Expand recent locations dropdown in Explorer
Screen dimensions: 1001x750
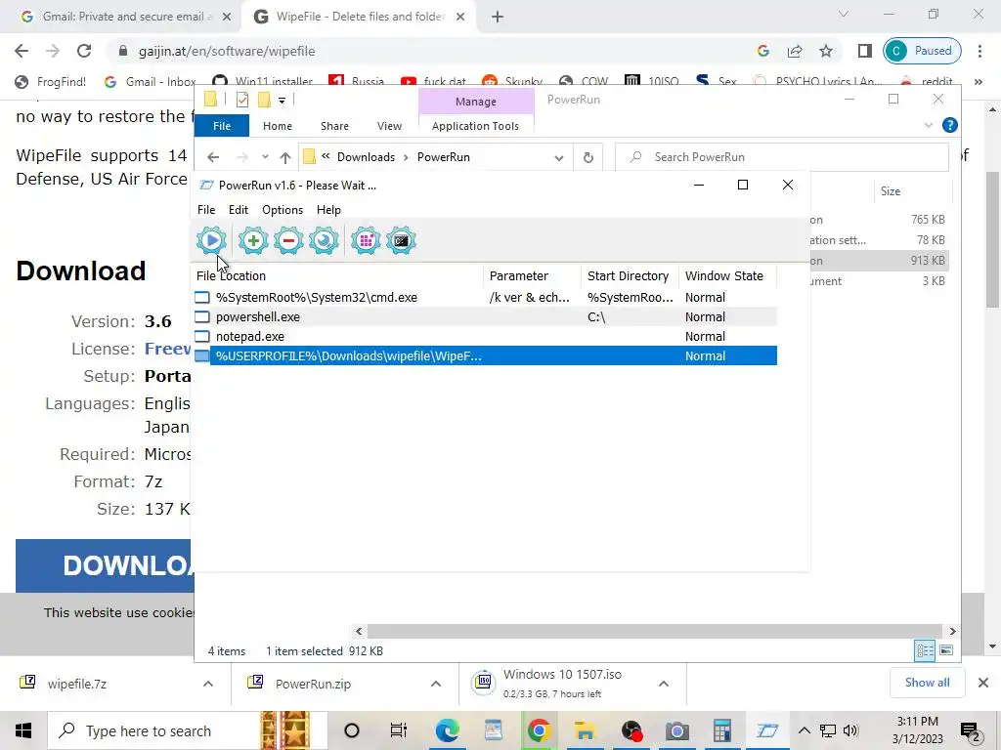265,157
